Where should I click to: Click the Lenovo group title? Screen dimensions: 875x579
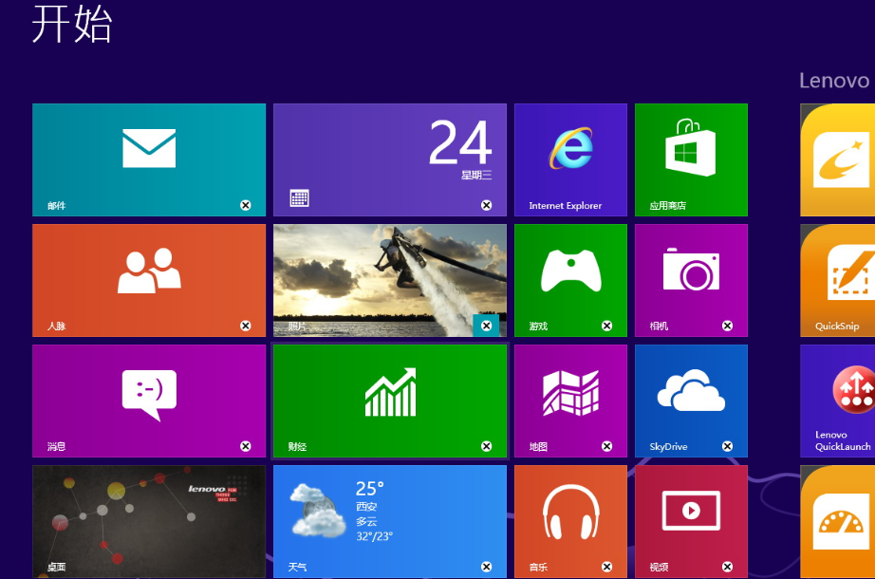(x=835, y=81)
